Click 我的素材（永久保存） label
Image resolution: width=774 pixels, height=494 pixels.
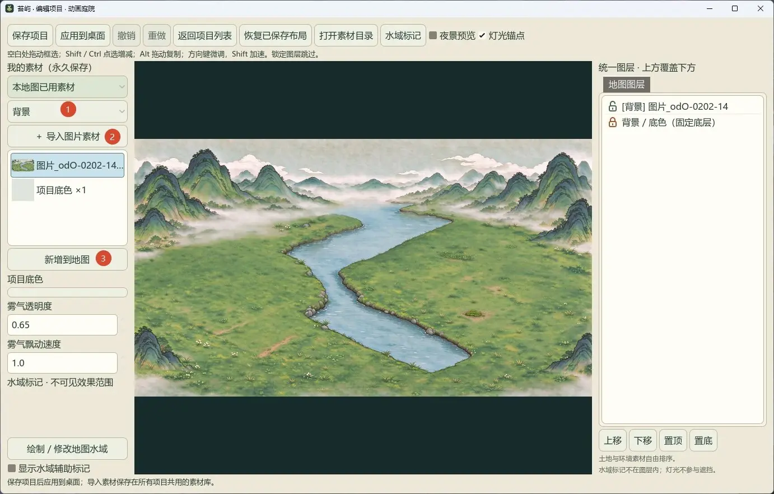(49, 67)
